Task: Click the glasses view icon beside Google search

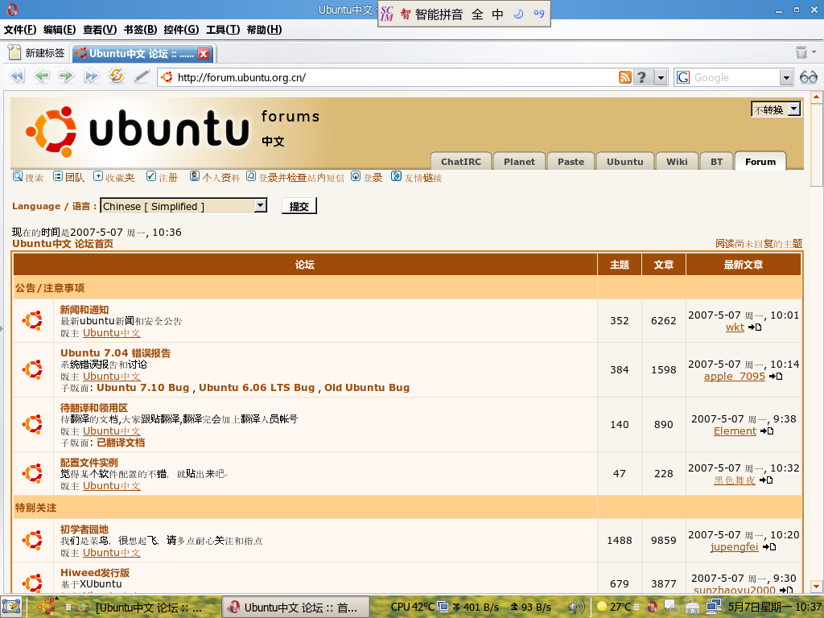Action: pyautogui.click(x=808, y=78)
